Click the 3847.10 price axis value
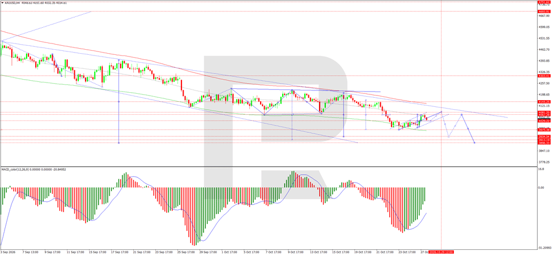This screenshot has height=255, width=552. point(544,151)
